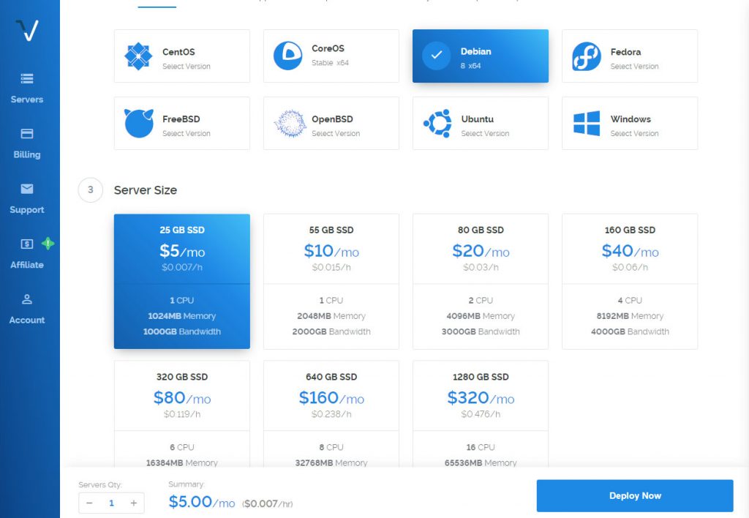Screen dimensions: 749x518
Task: Click the $0.238/h hourly price
Action: [x=331, y=414]
